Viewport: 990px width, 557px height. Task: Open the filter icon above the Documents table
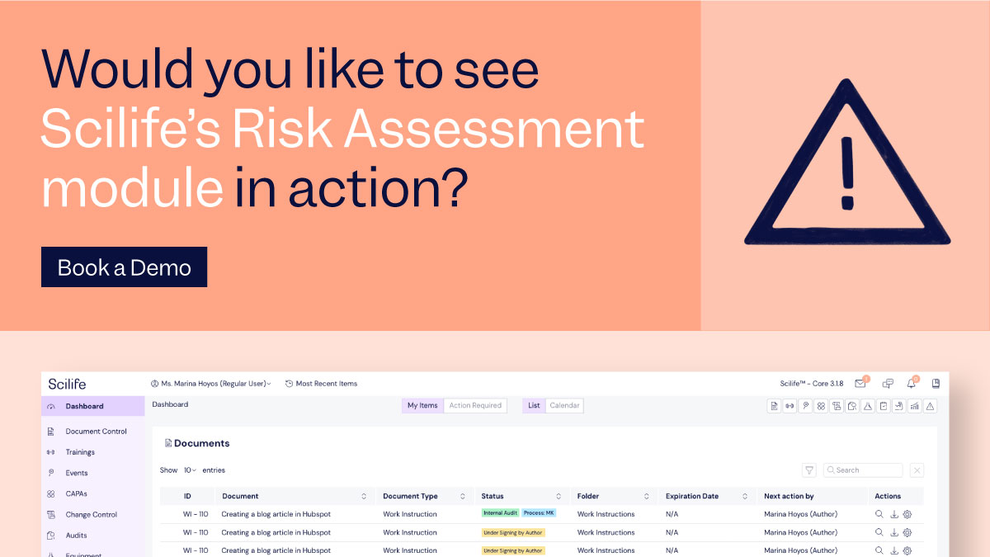[808, 470]
